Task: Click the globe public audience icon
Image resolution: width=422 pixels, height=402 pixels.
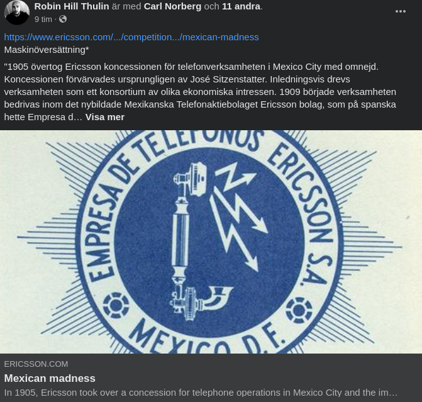Action: [63, 19]
